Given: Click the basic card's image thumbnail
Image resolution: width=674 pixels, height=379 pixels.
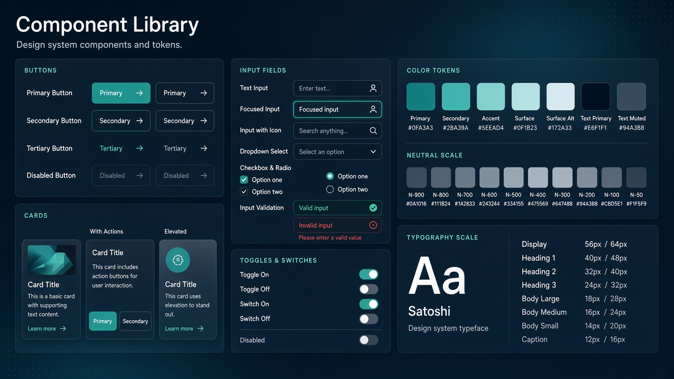Looking at the screenshot, I should pos(52,260).
